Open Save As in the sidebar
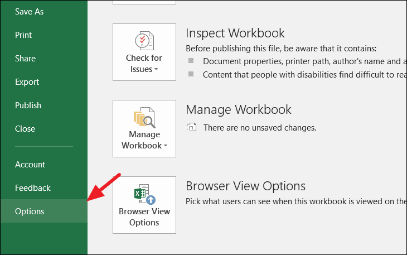This screenshot has width=407, height=255. 29,12
